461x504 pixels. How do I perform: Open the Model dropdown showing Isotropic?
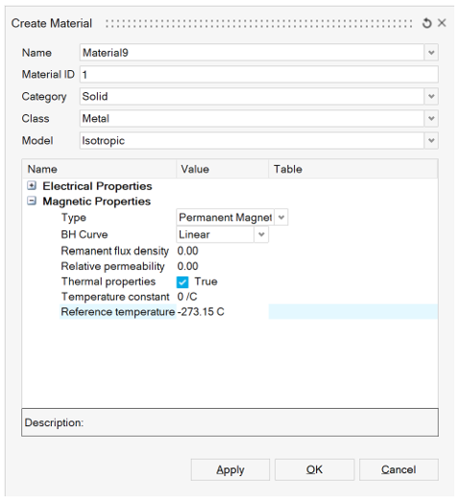(x=431, y=140)
